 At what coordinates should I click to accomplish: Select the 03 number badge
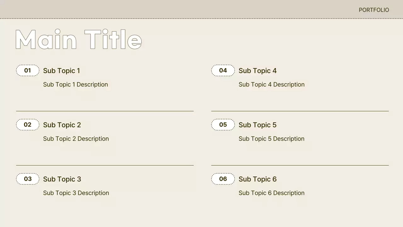click(28, 179)
